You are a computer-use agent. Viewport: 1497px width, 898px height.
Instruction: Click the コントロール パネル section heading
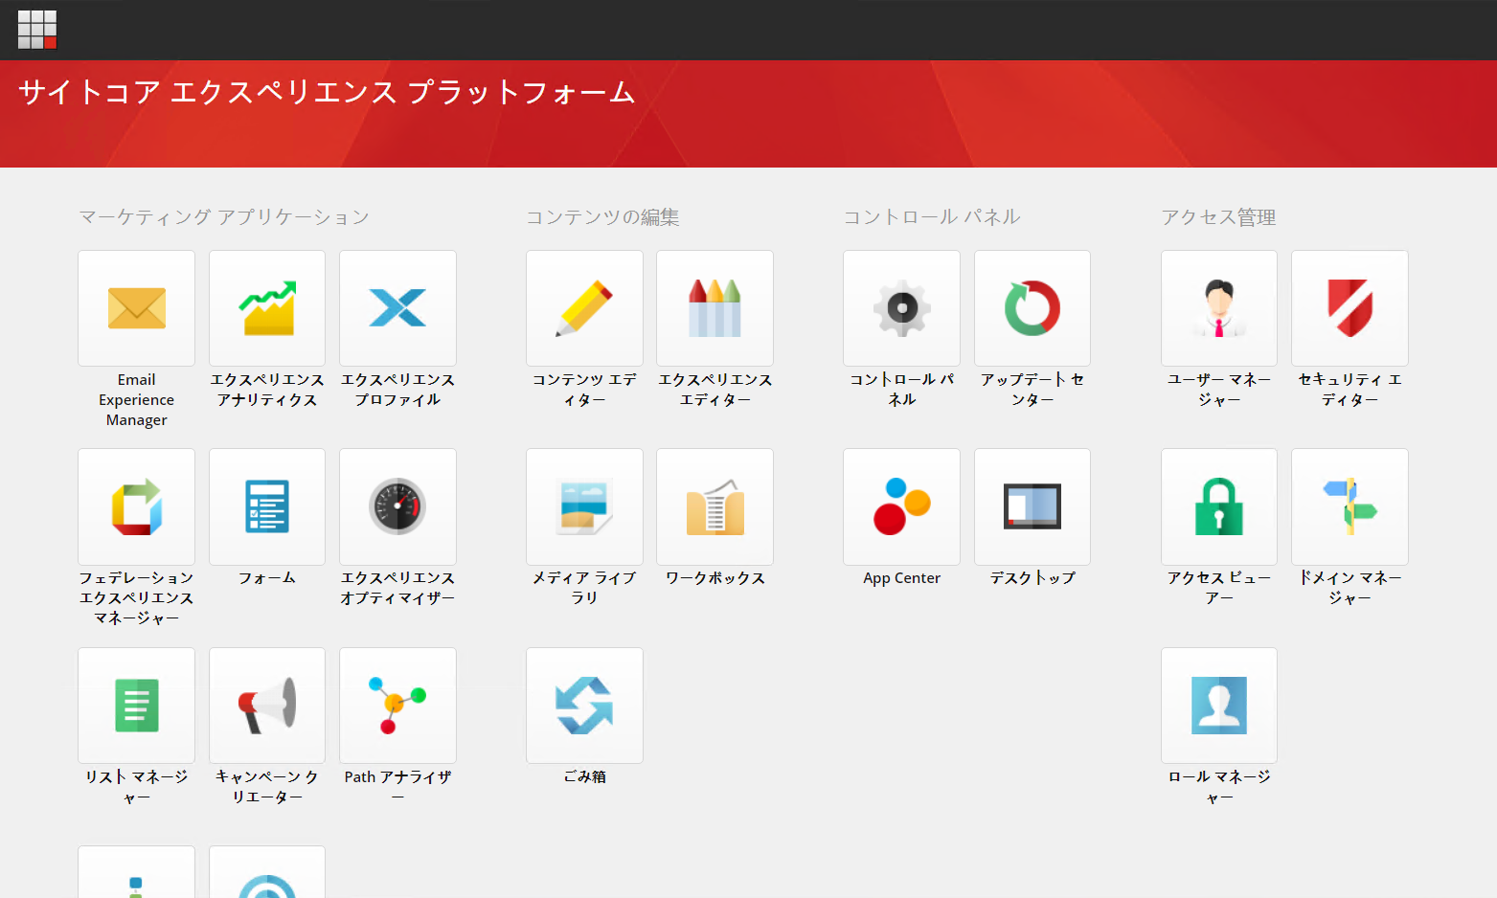point(932,217)
